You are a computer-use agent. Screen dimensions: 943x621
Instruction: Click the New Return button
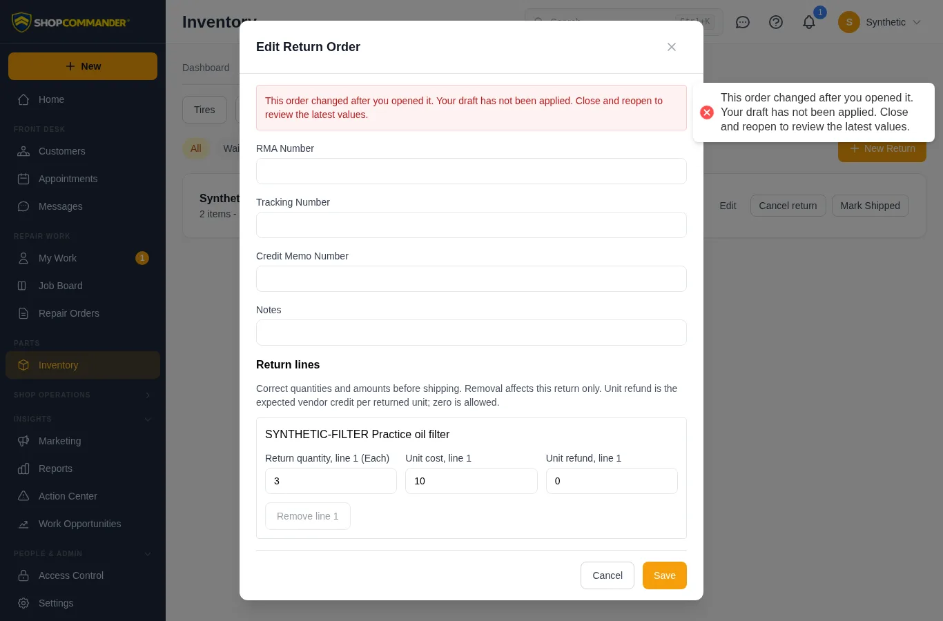click(882, 149)
